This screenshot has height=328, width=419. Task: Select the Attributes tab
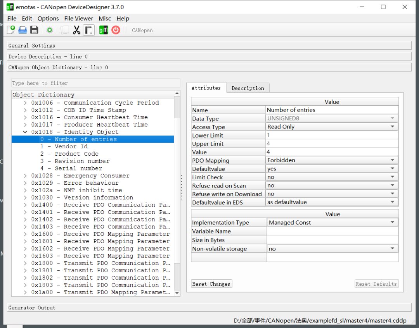click(206, 88)
